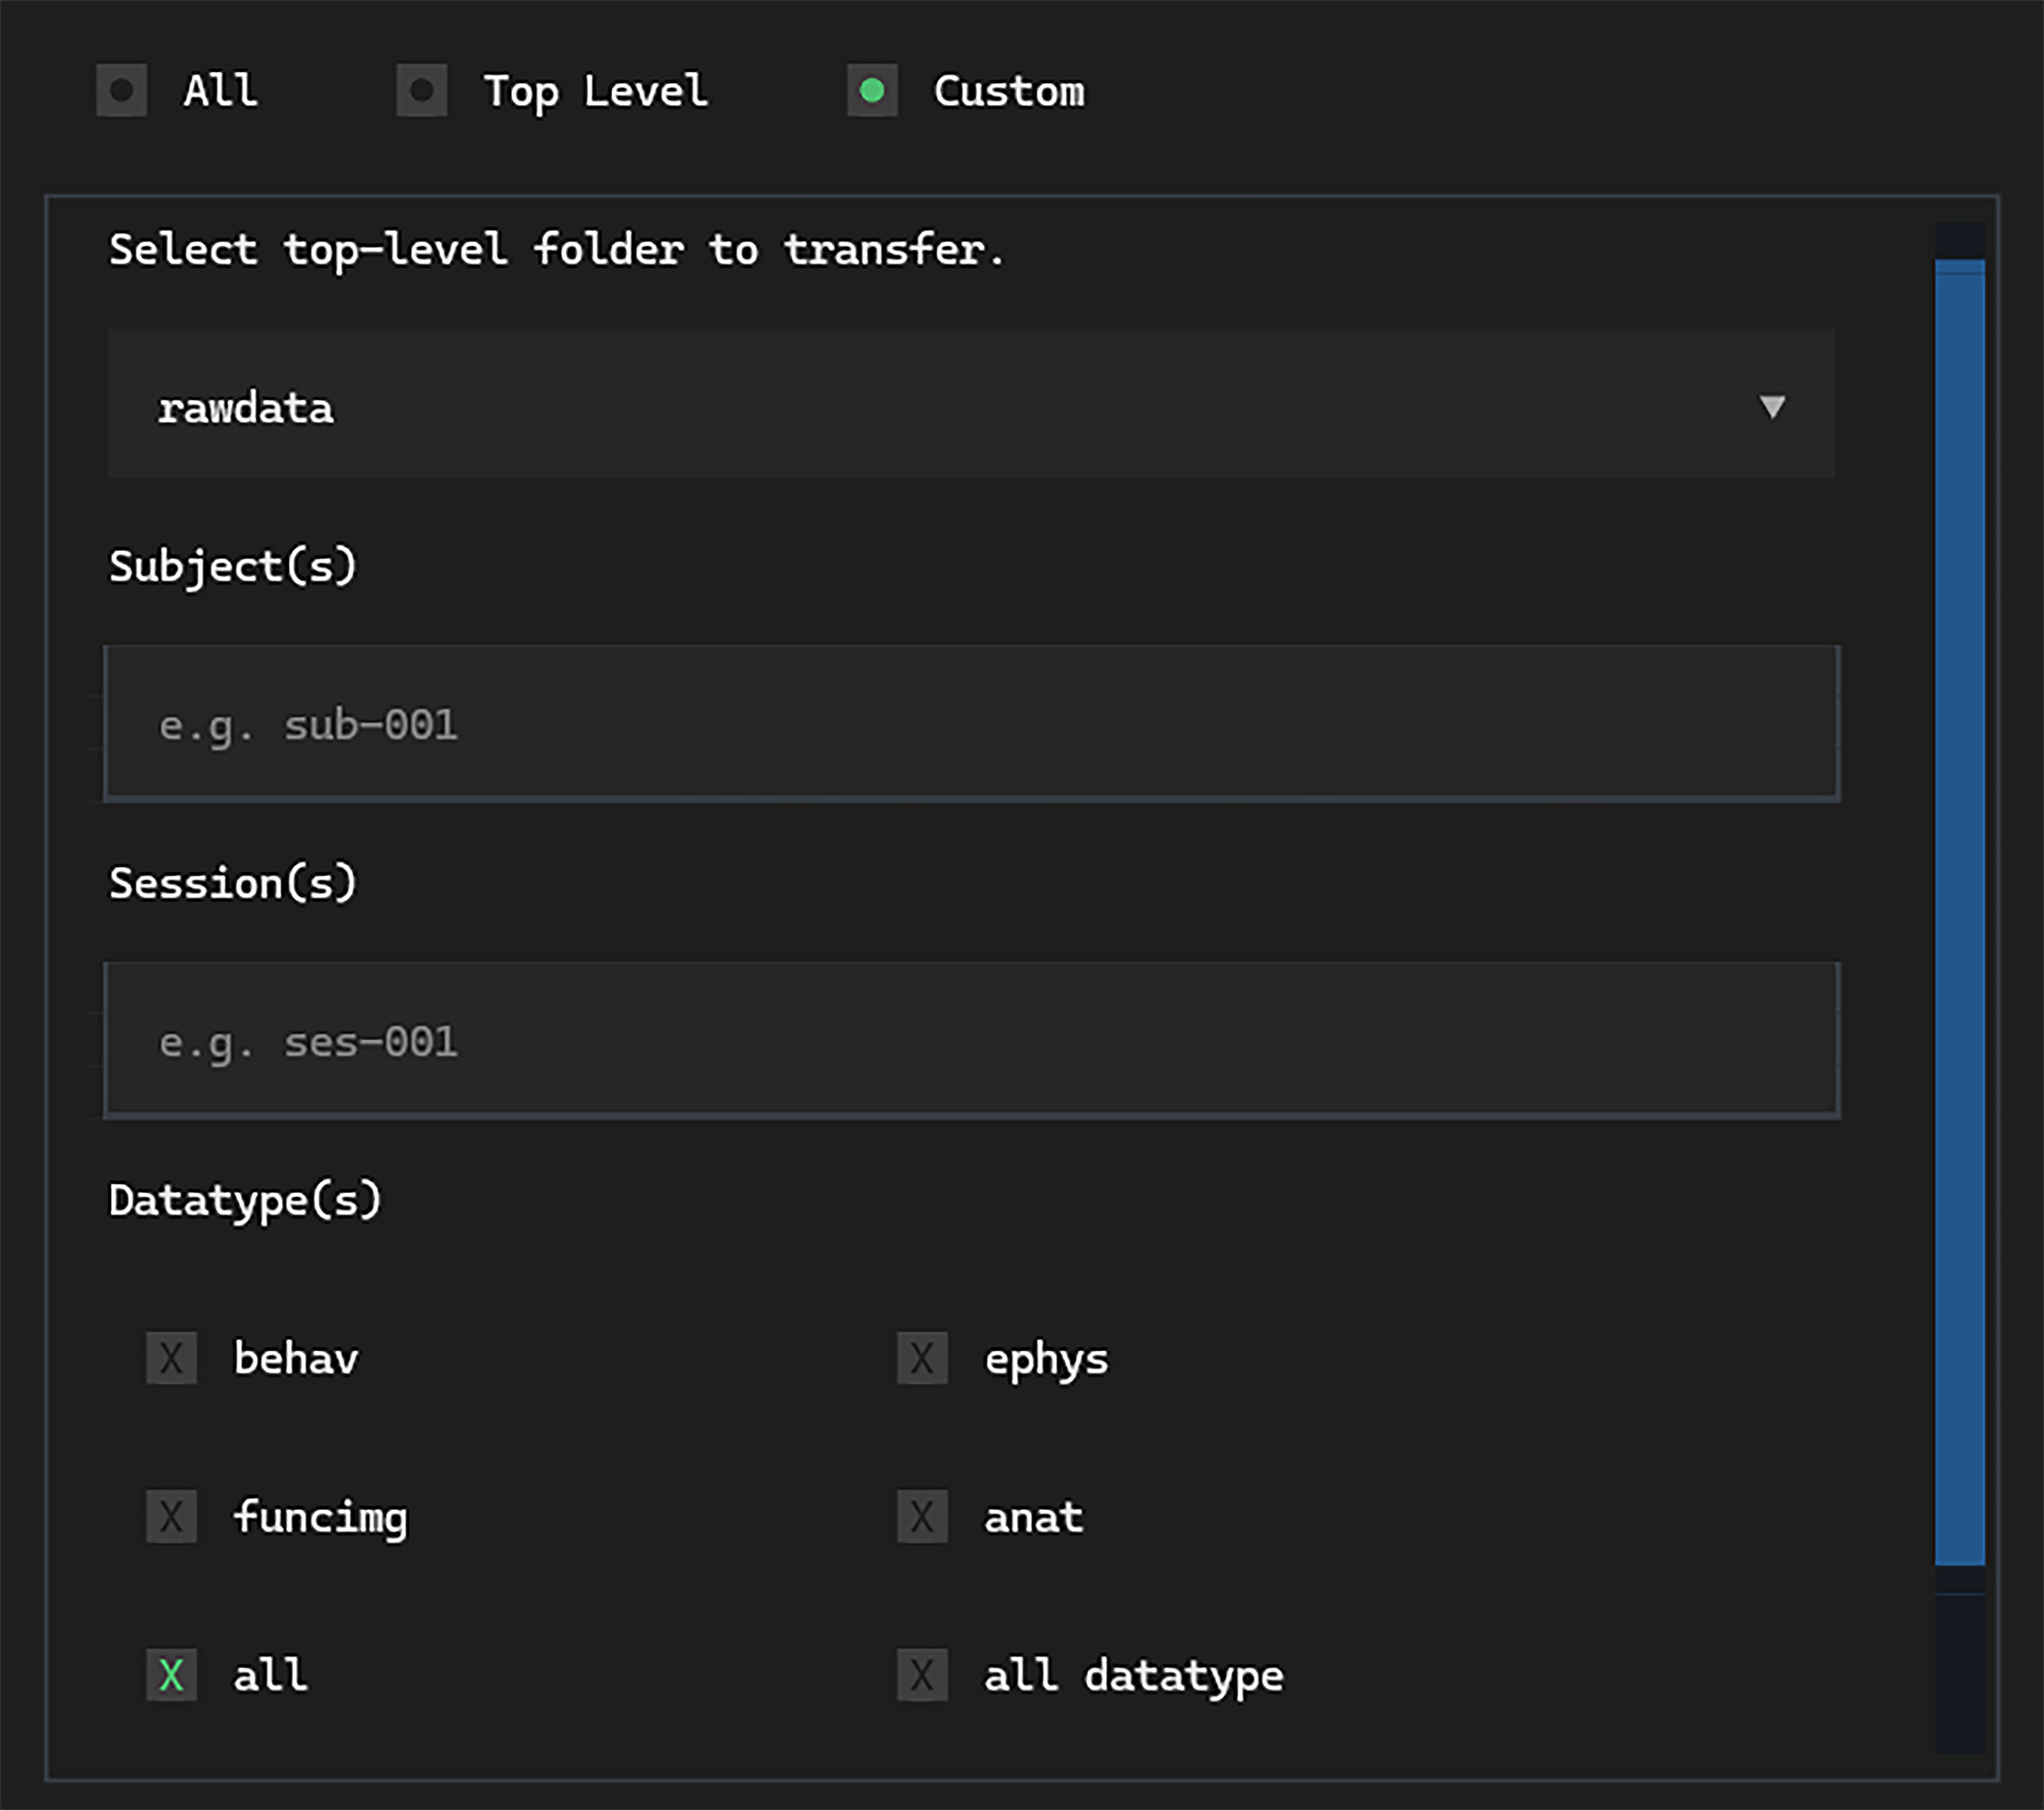Screen dimensions: 2044x1810
Task: Click scrollbar track above the blue thumb
Action: click(x=1959, y=240)
